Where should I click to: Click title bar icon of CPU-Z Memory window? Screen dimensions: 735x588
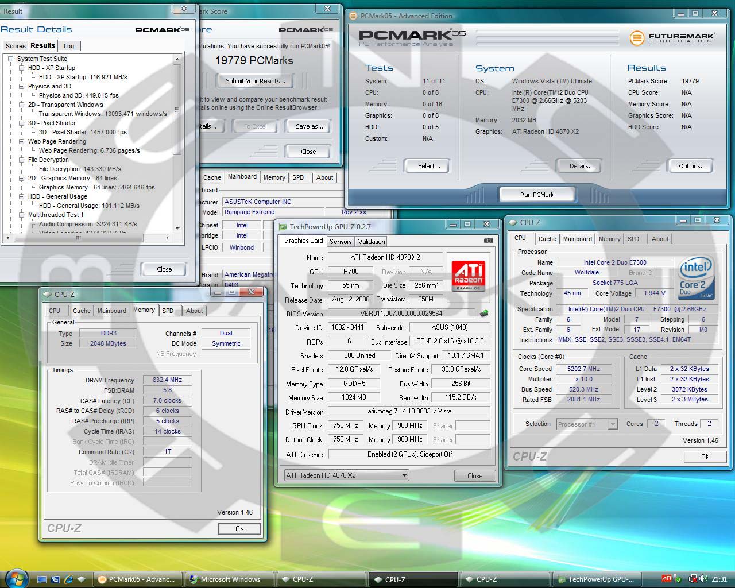(47, 294)
